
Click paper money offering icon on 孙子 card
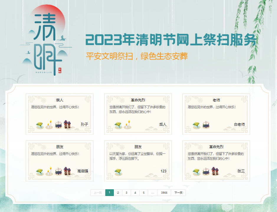[40, 125]
